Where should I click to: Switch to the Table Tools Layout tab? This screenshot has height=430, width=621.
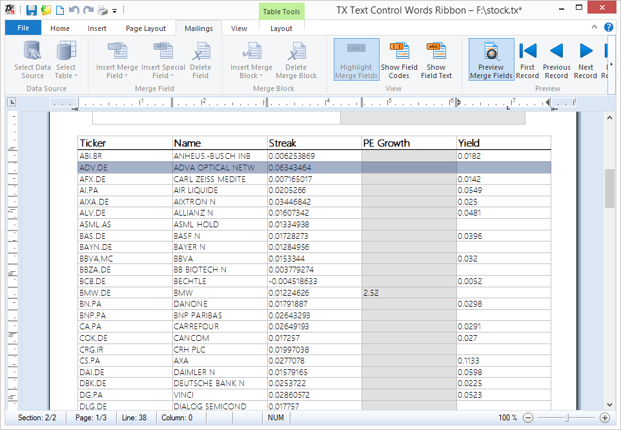pos(281,28)
